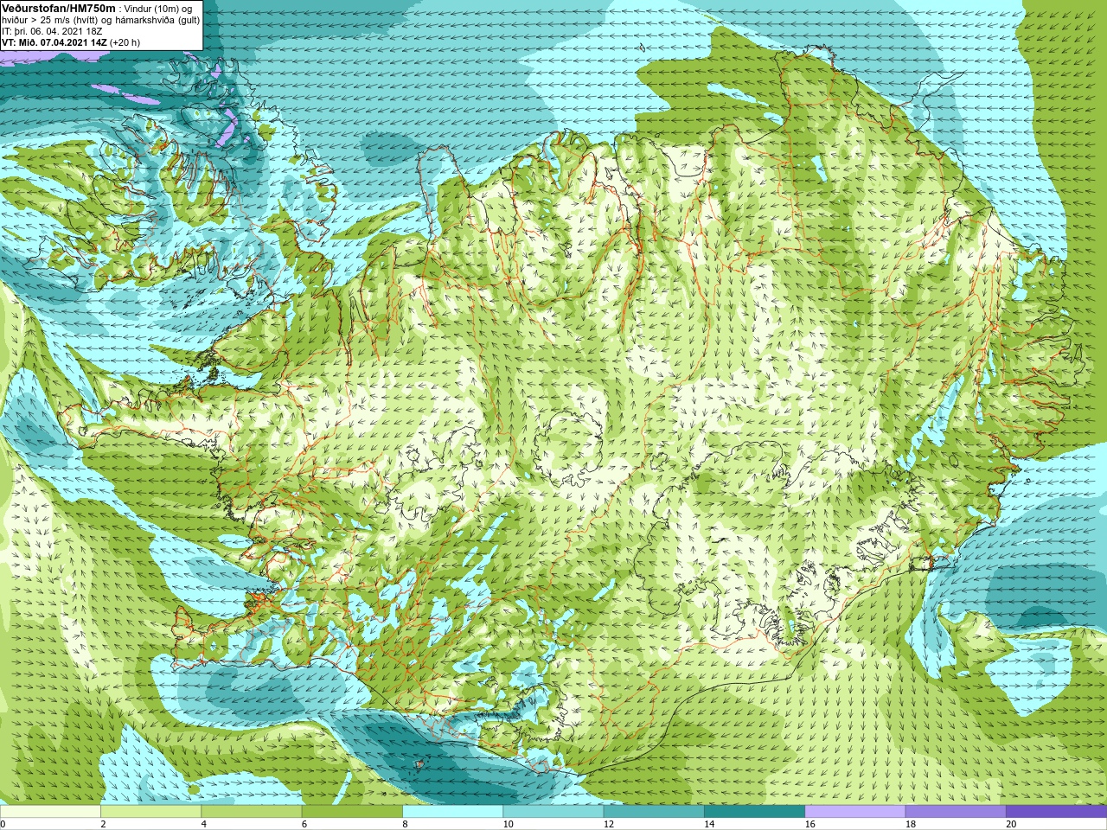The image size is (1107, 830).
Task: Click the dark teal 14–16 legend swatch
Action: [754, 812]
